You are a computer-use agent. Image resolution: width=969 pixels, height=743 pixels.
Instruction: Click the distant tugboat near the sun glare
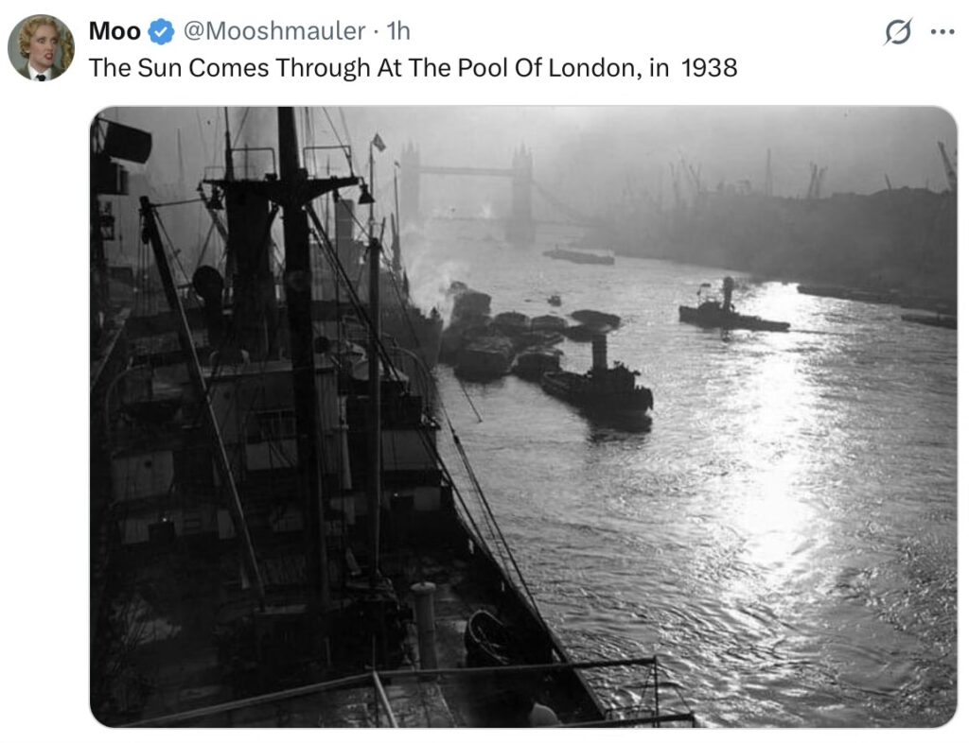(731, 308)
